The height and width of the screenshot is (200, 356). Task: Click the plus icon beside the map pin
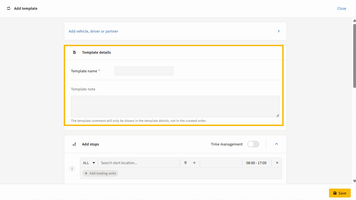click(194, 163)
